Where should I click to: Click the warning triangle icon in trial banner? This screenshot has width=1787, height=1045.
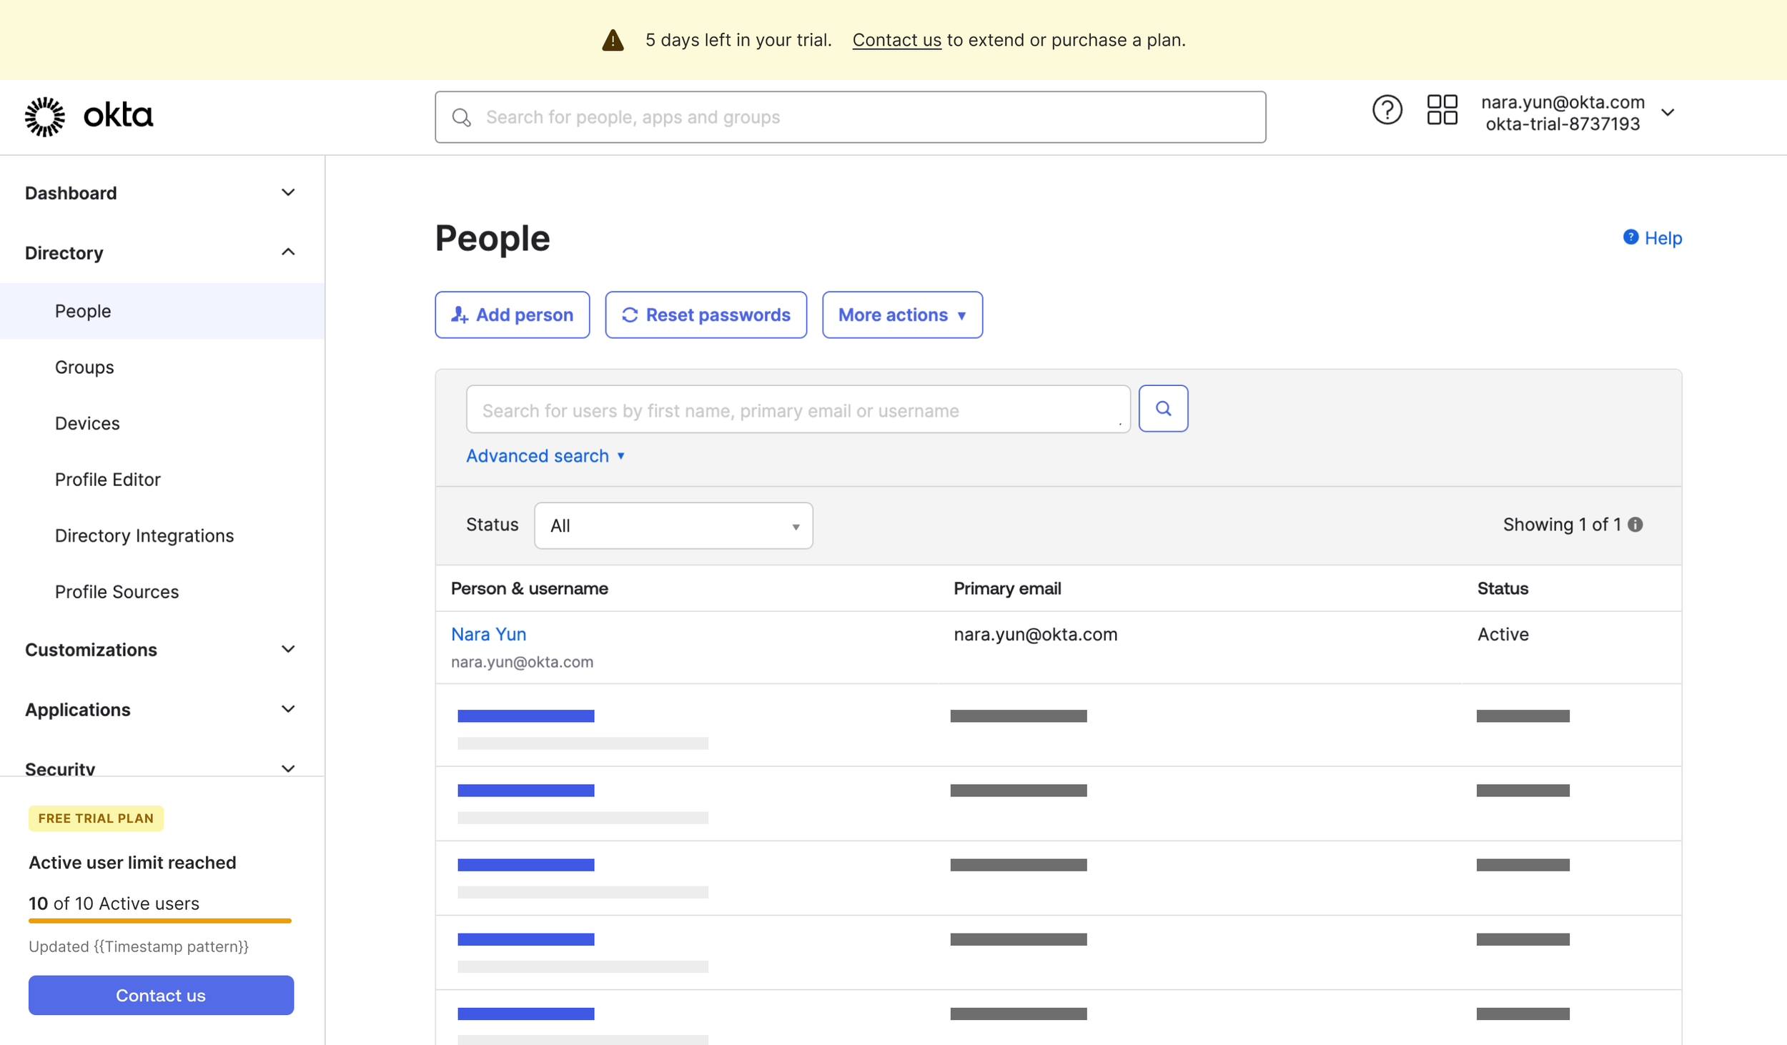613,40
